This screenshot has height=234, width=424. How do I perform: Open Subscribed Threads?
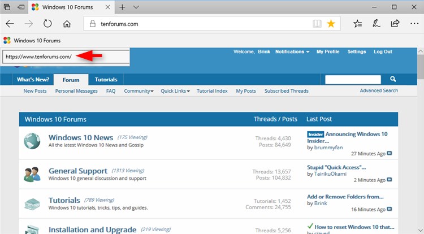[x=287, y=91]
